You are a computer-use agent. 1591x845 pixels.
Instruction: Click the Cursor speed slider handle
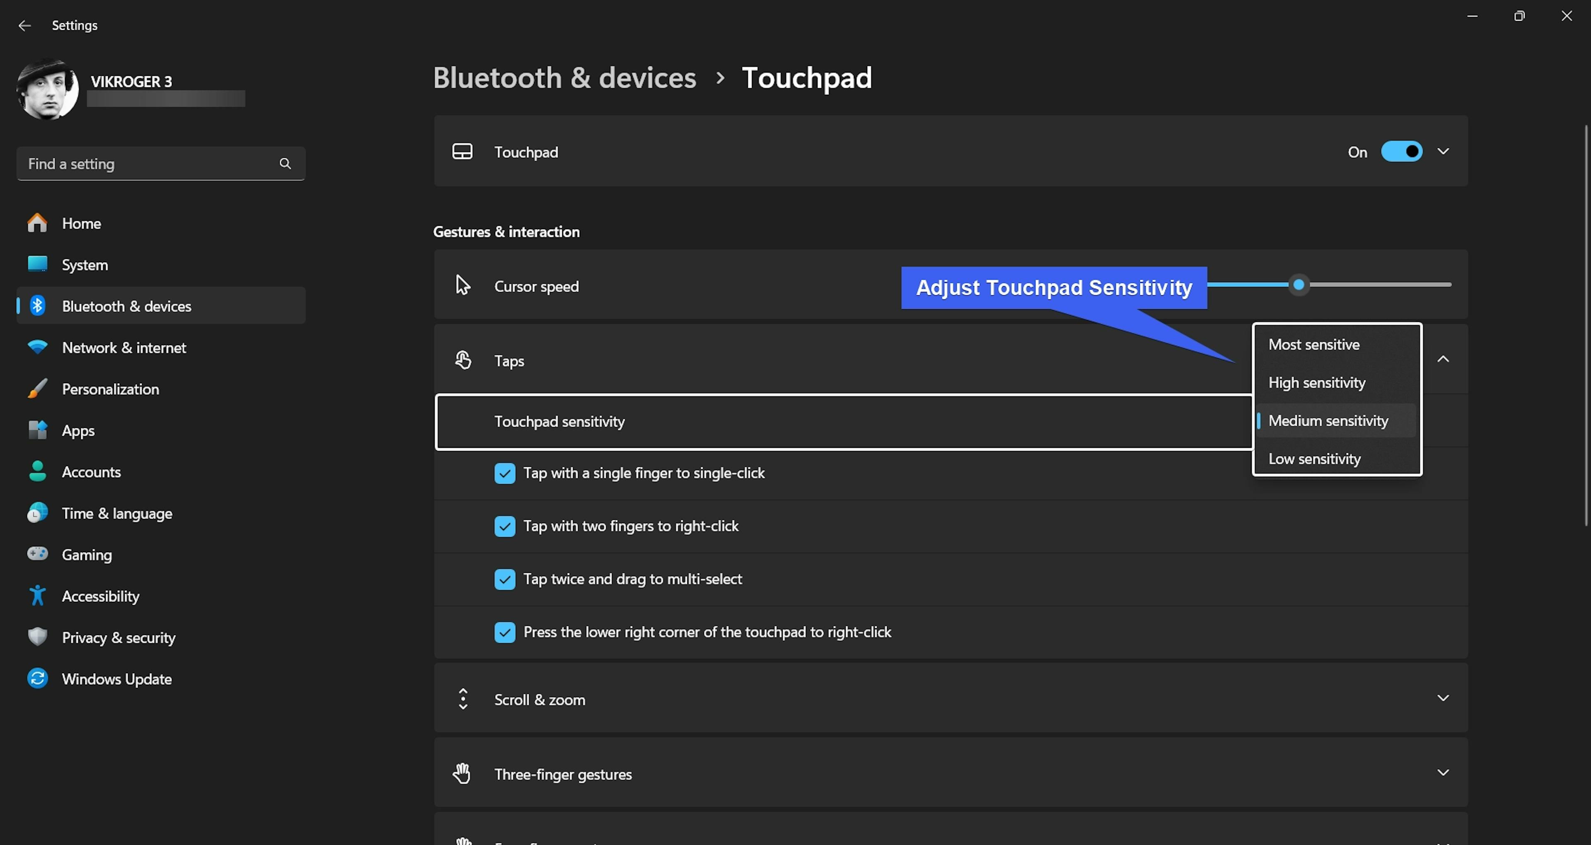click(x=1299, y=285)
